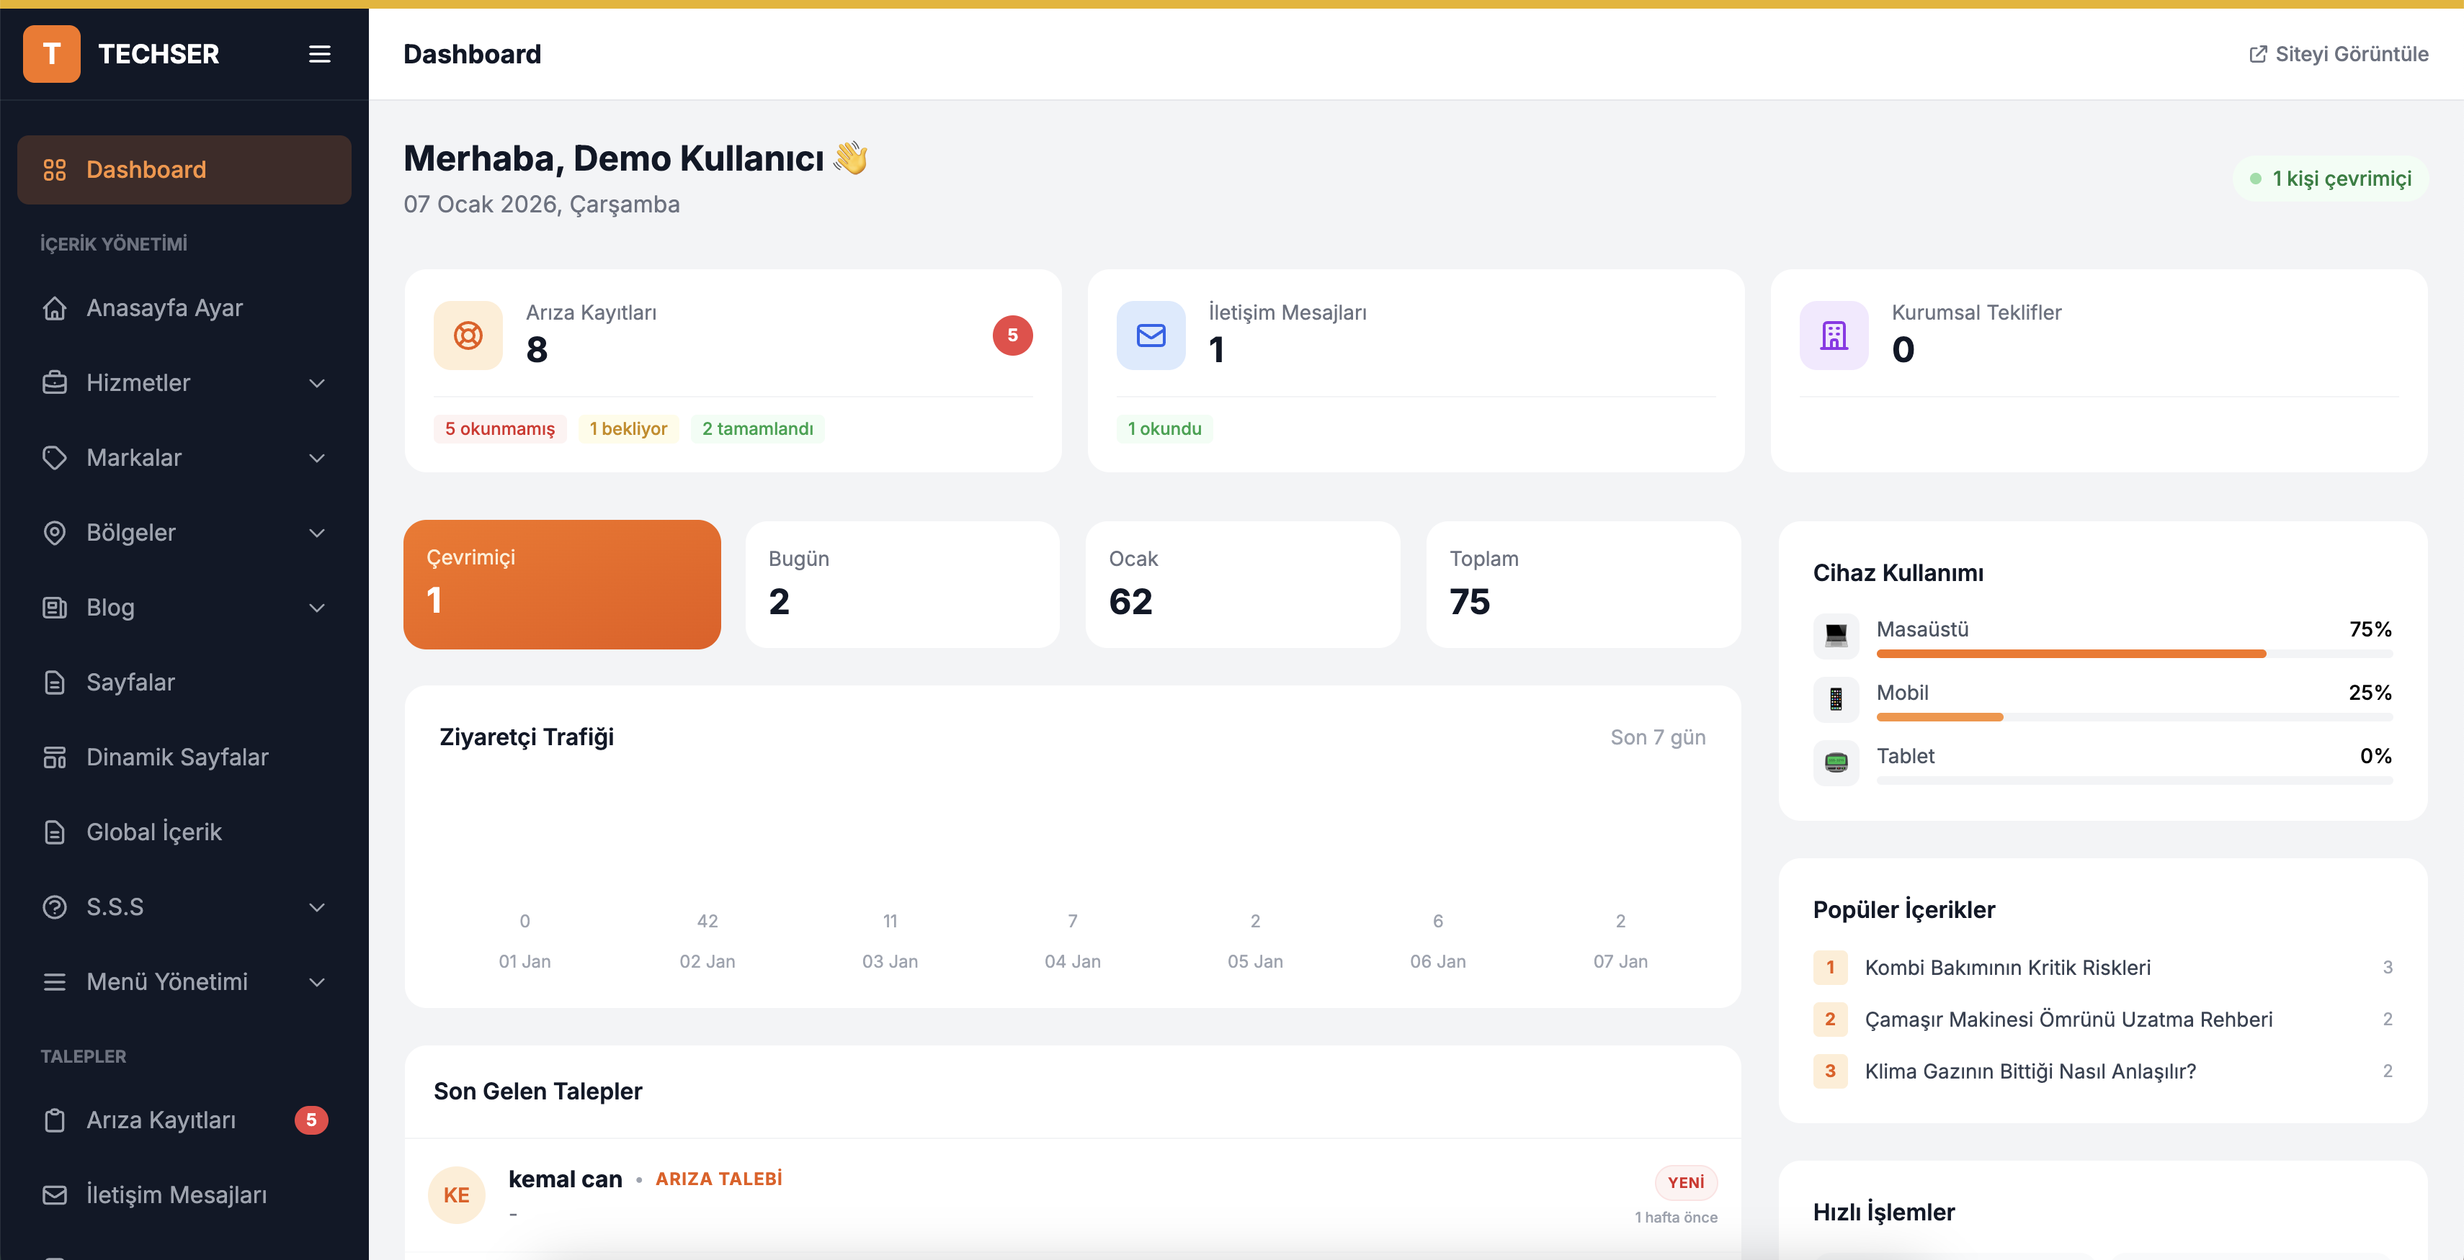Open Global İçerik via its document icon
The image size is (2464, 1260).
click(x=55, y=832)
